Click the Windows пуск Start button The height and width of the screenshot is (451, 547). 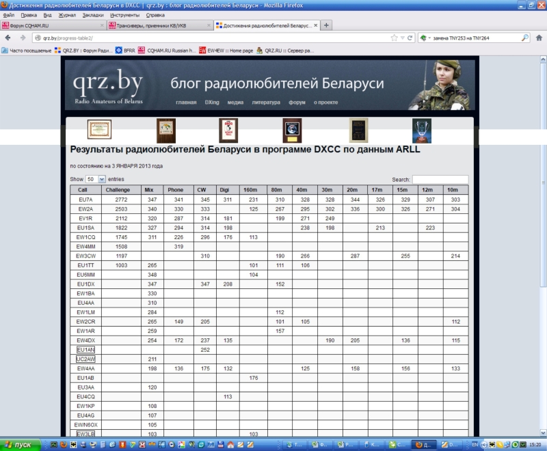pos(19,444)
